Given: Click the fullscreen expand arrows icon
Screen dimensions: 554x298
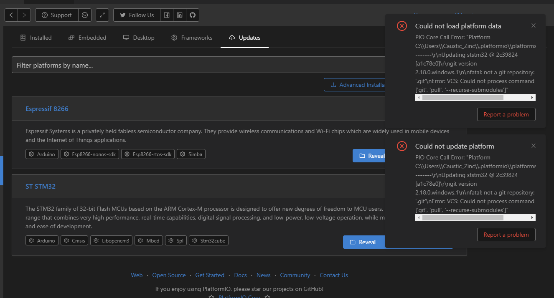Looking at the screenshot, I should (x=102, y=15).
